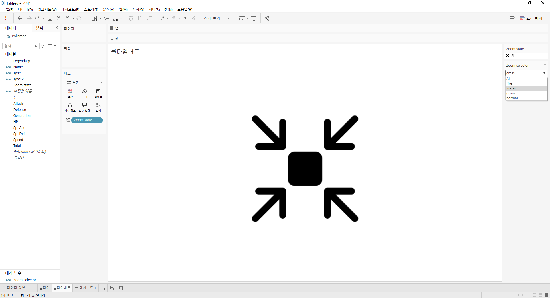The image size is (550, 298).
Task: Click the data pane search field
Action: (x=21, y=46)
